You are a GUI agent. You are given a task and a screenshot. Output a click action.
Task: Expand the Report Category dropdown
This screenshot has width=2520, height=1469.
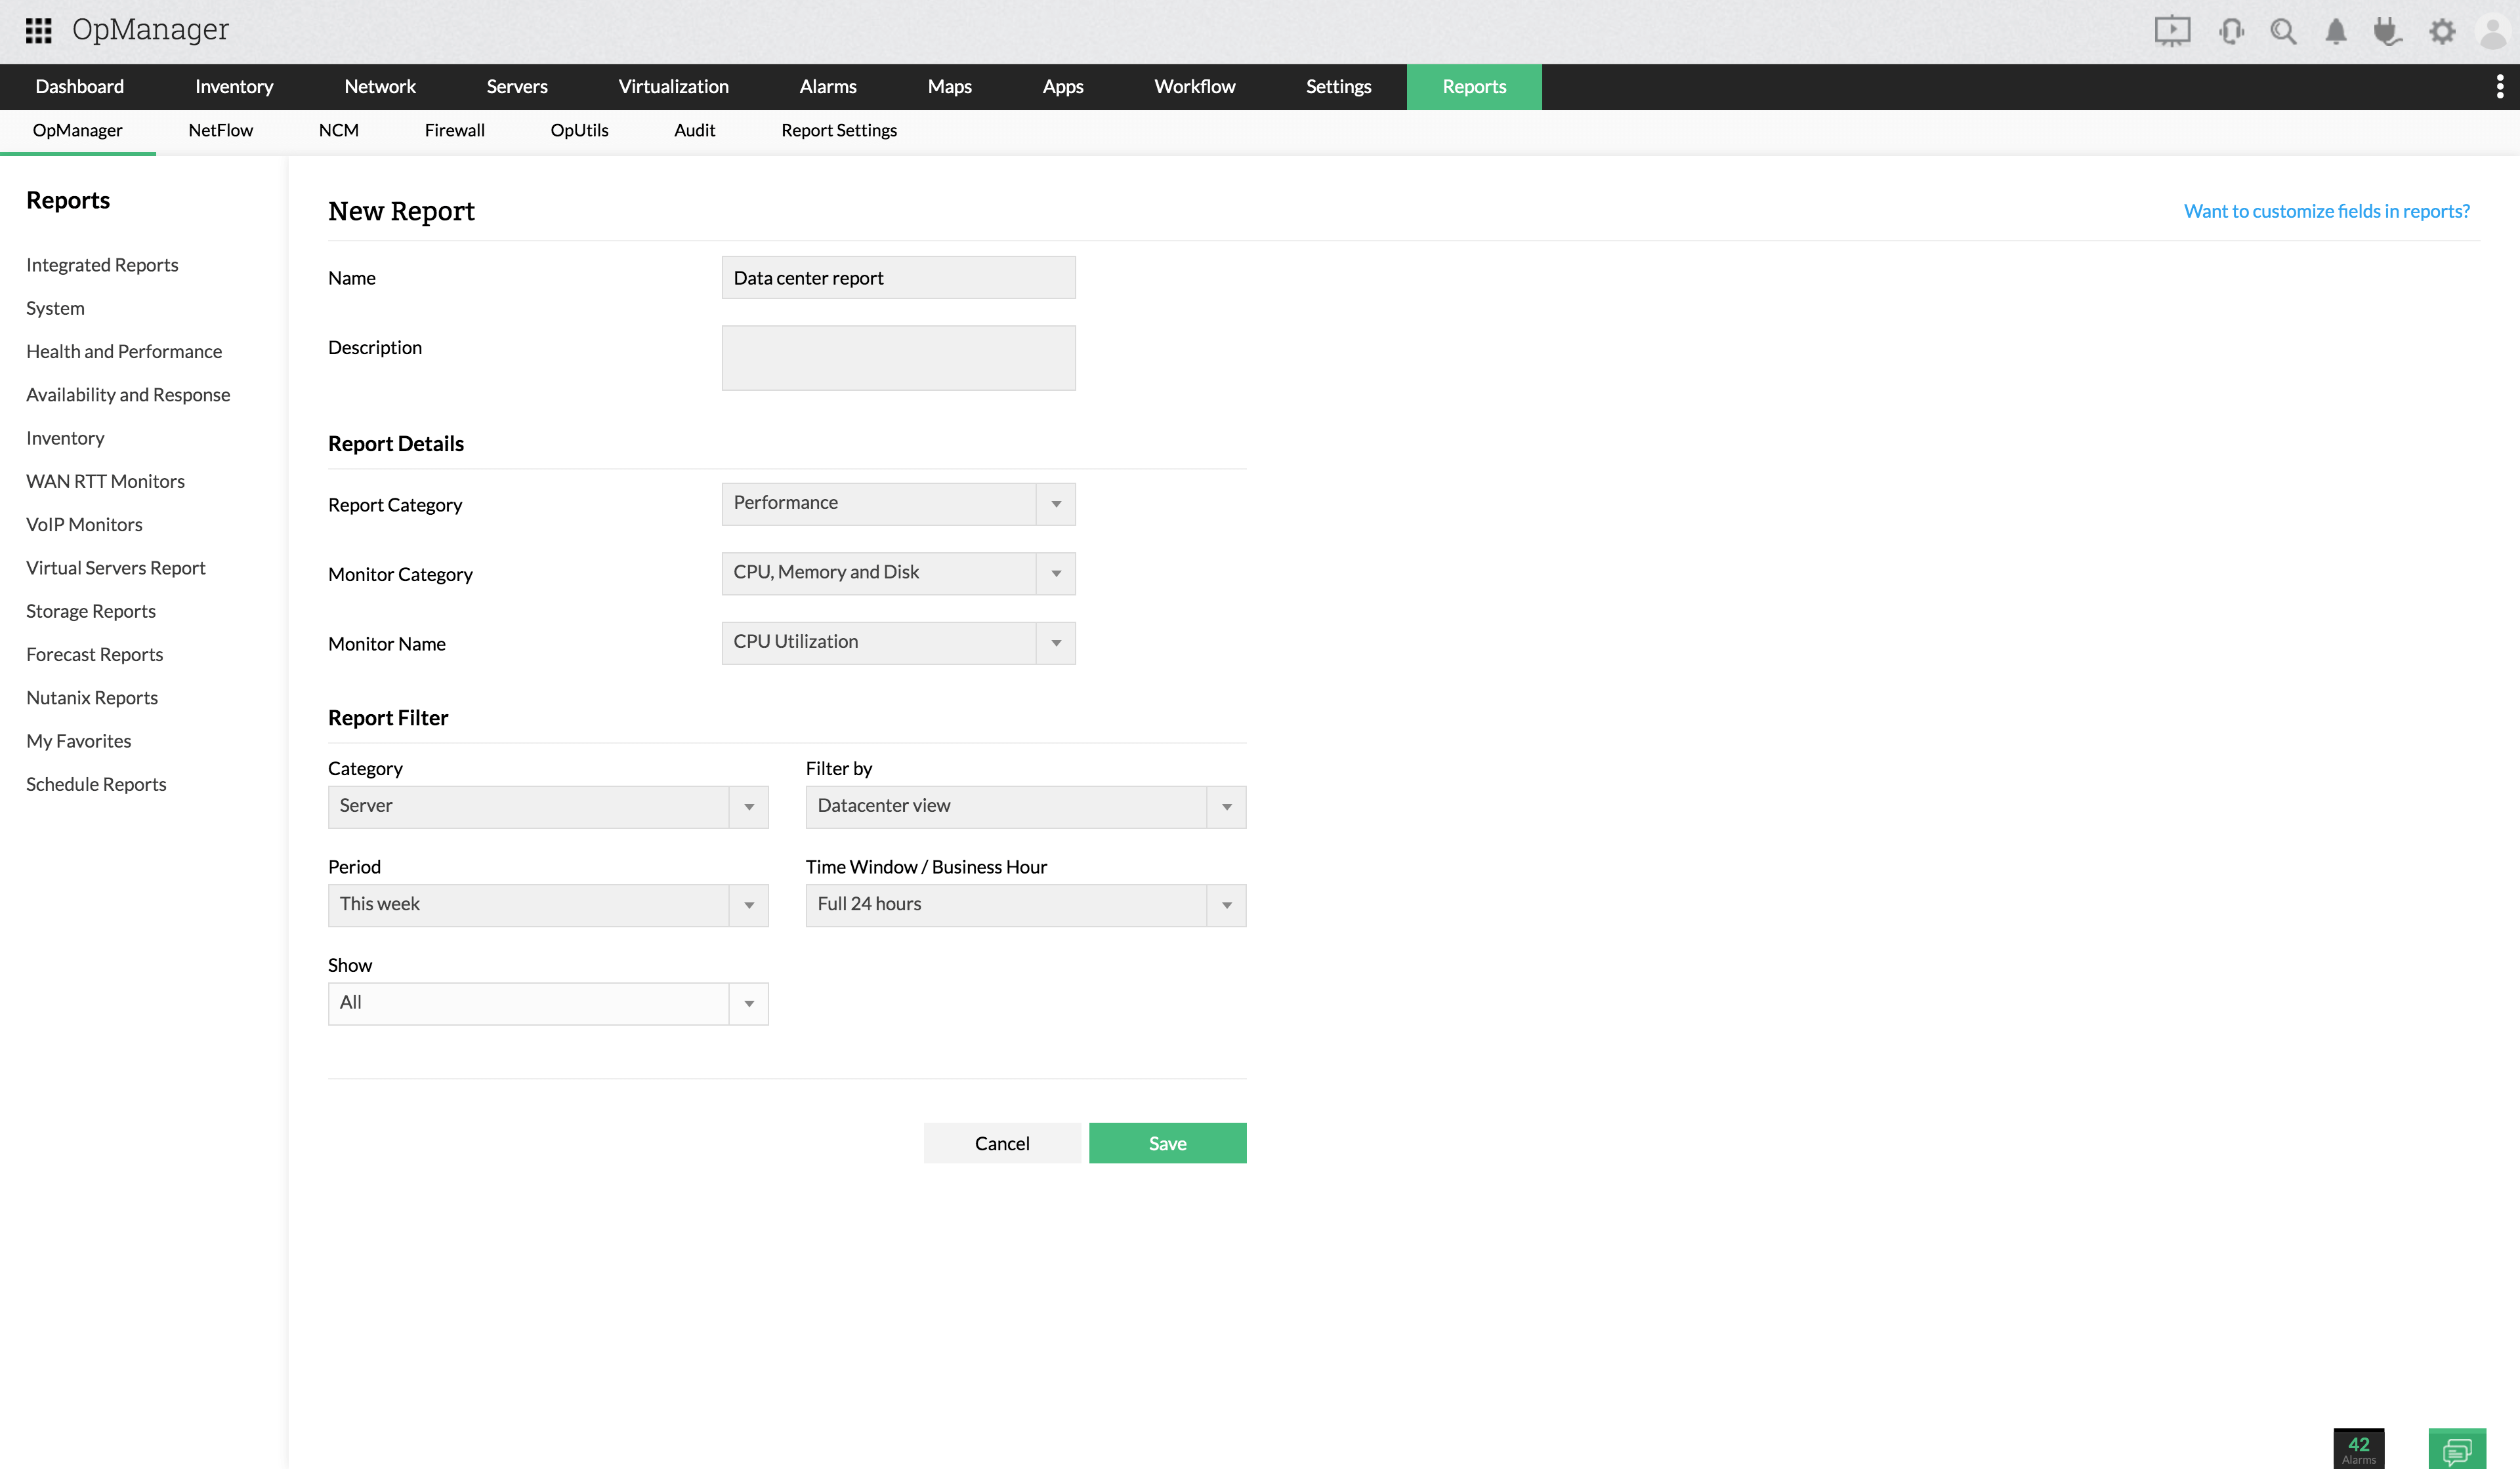(x=1056, y=504)
